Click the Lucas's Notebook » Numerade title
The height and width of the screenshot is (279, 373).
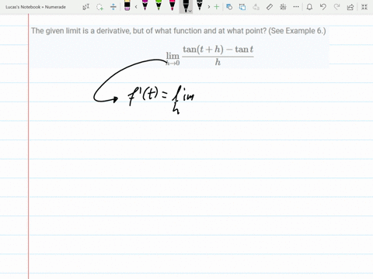tap(36, 7)
